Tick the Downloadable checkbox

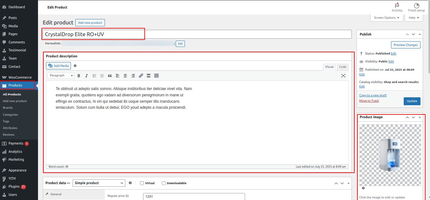[164, 183]
